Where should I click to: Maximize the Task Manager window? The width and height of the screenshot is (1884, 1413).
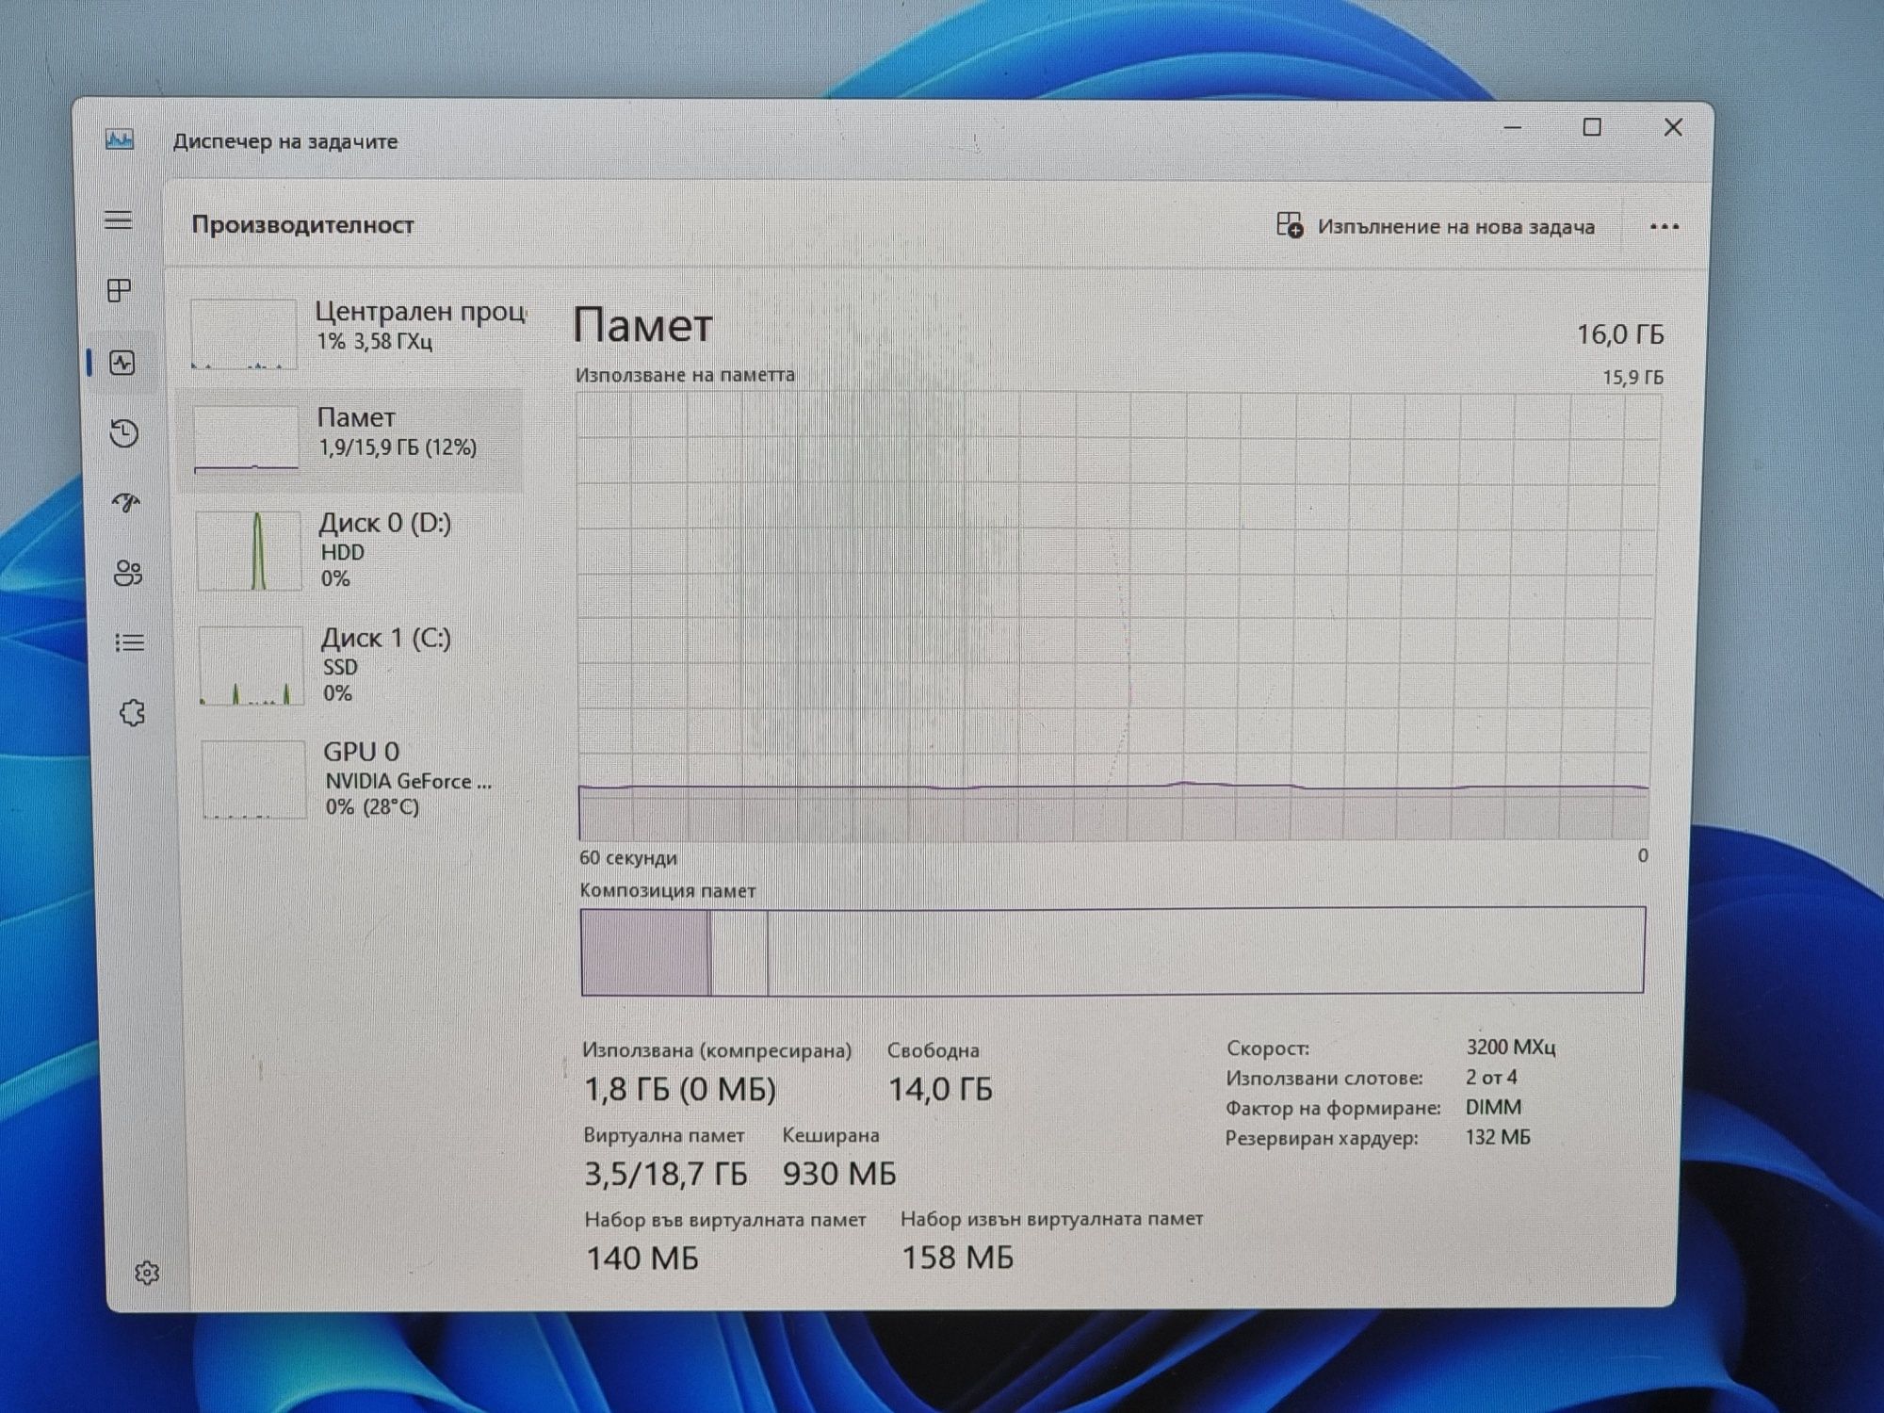(1592, 127)
